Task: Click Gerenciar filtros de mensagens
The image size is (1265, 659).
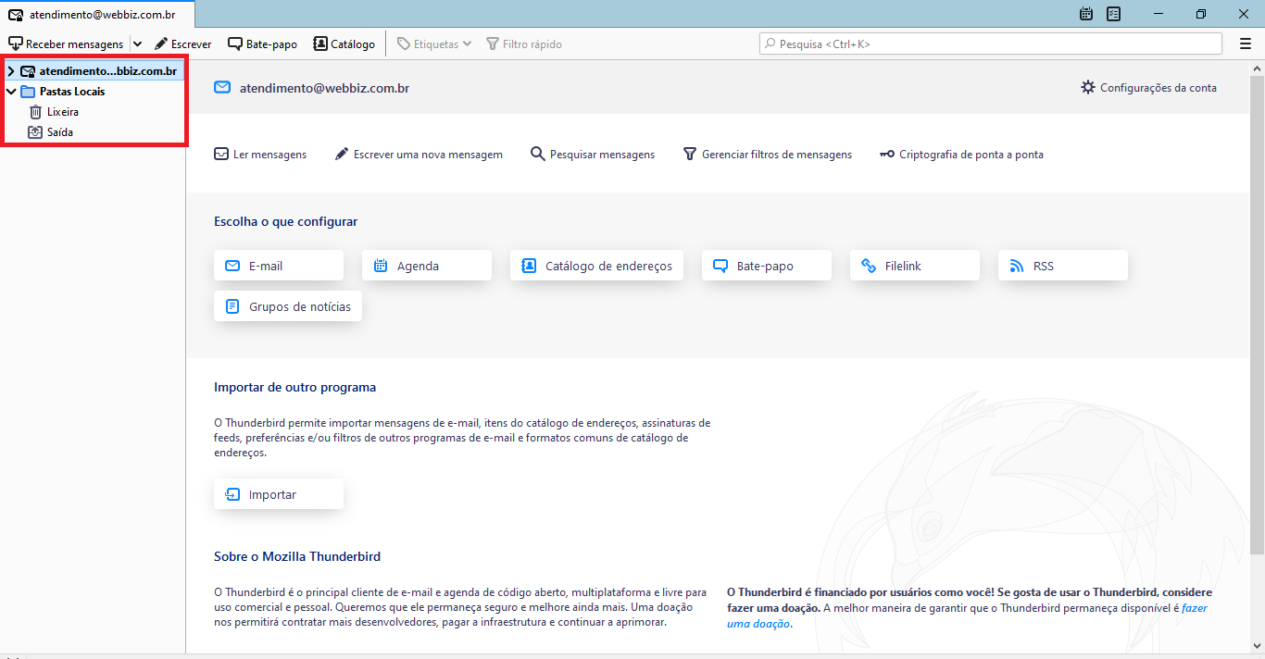Action: pos(768,155)
